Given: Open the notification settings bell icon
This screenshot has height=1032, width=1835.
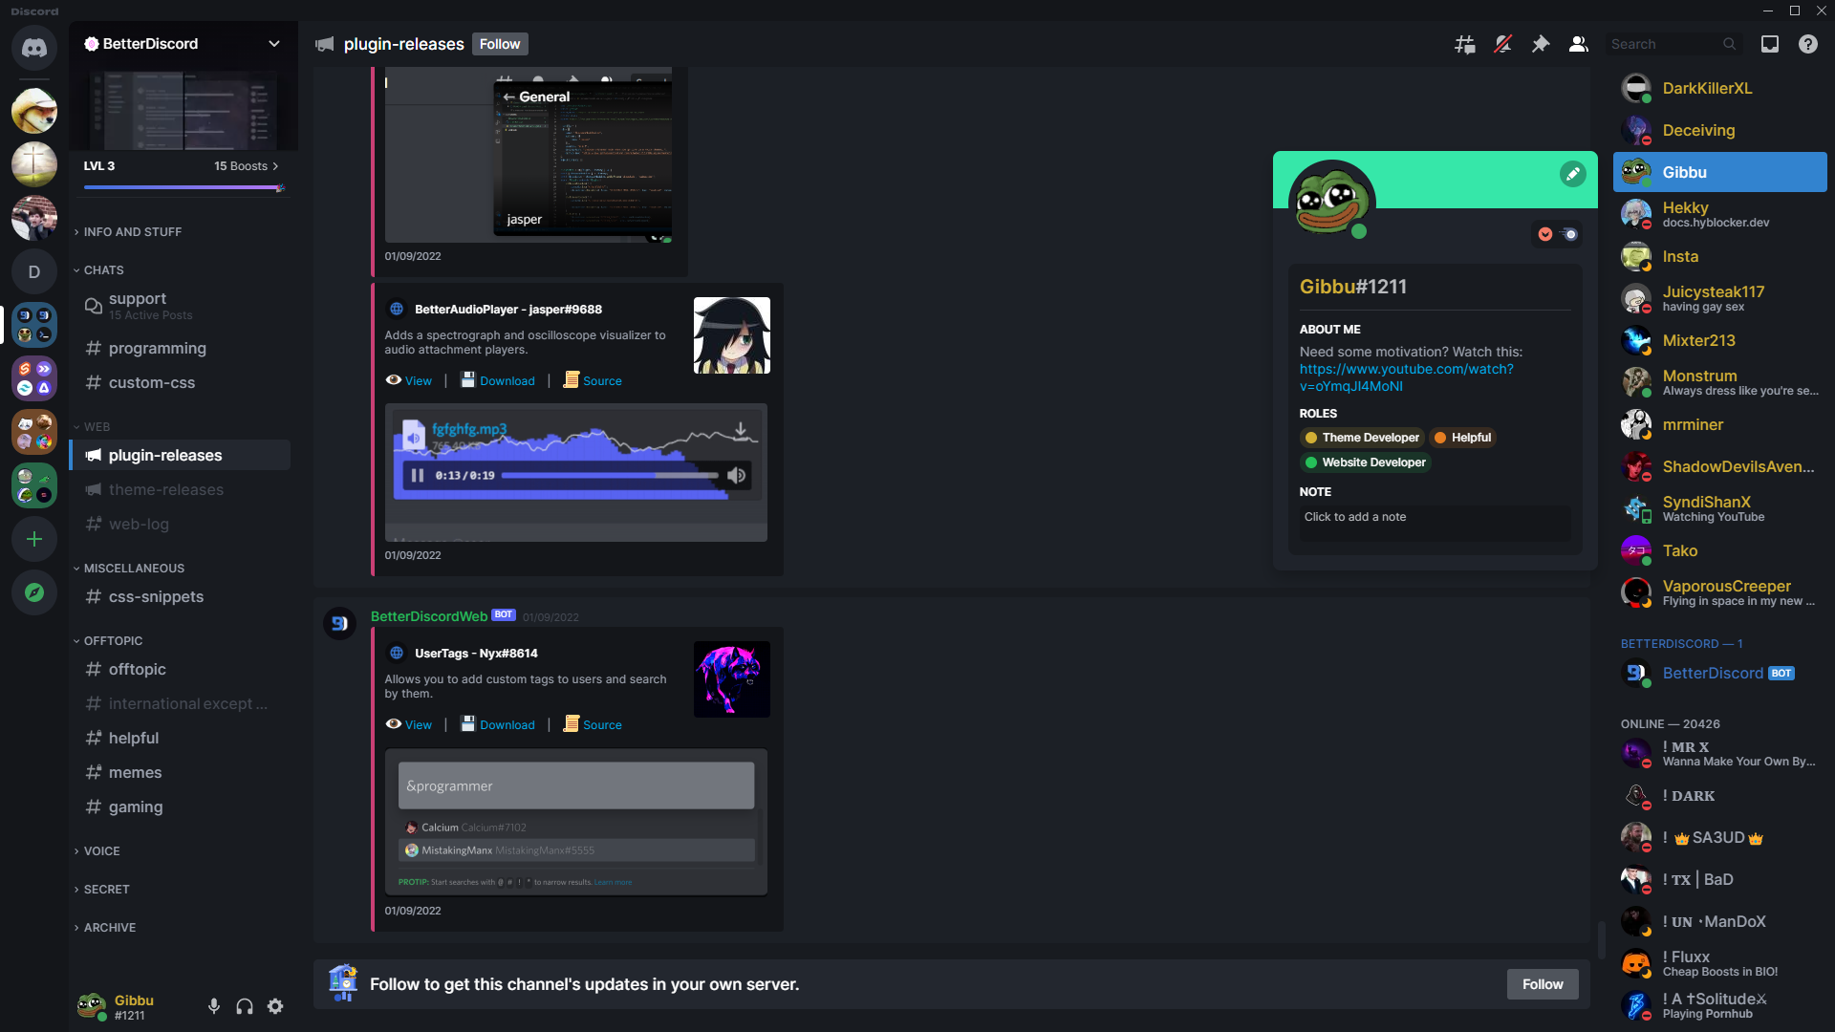Looking at the screenshot, I should coord(1501,44).
